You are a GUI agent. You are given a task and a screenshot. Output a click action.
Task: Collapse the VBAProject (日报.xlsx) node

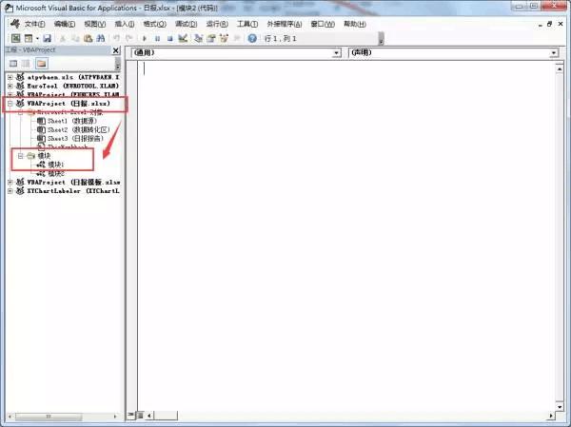(x=10, y=104)
